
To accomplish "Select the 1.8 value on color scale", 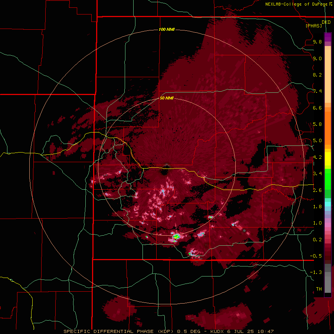I will (x=317, y=207).
